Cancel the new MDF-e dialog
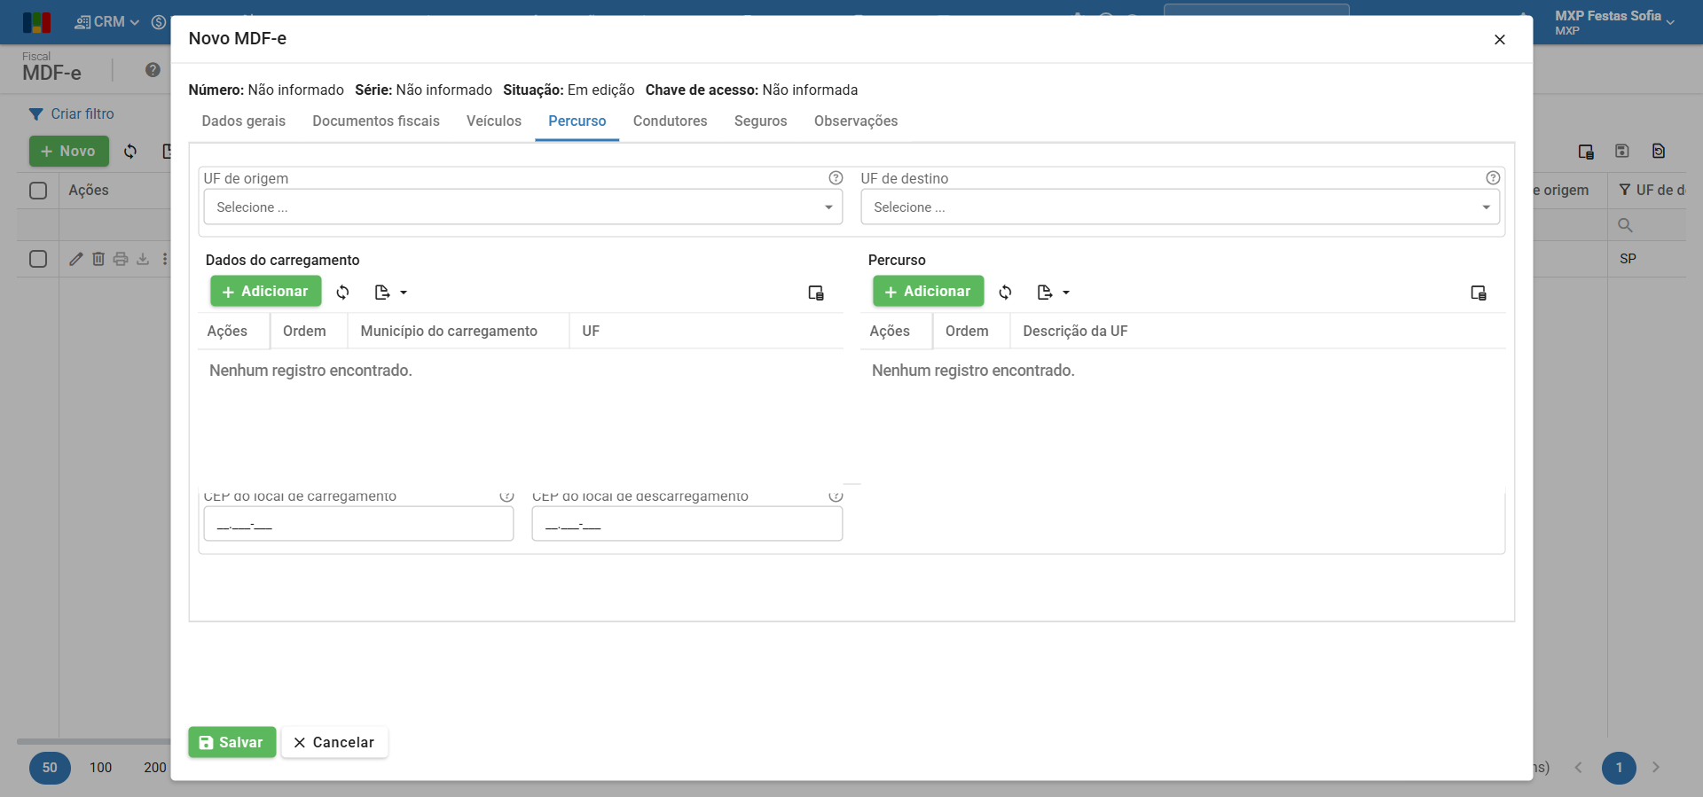 [x=334, y=743]
